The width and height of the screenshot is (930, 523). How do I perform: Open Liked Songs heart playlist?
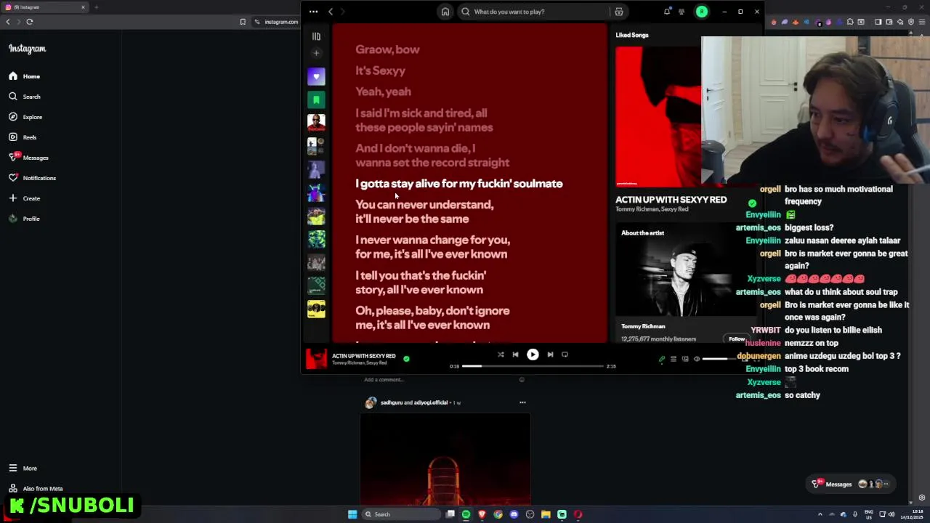pos(316,76)
